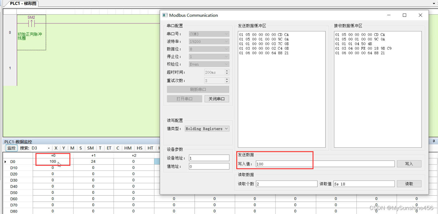
Task: Click D0 cell with value 100
Action: pyautogui.click(x=53, y=161)
